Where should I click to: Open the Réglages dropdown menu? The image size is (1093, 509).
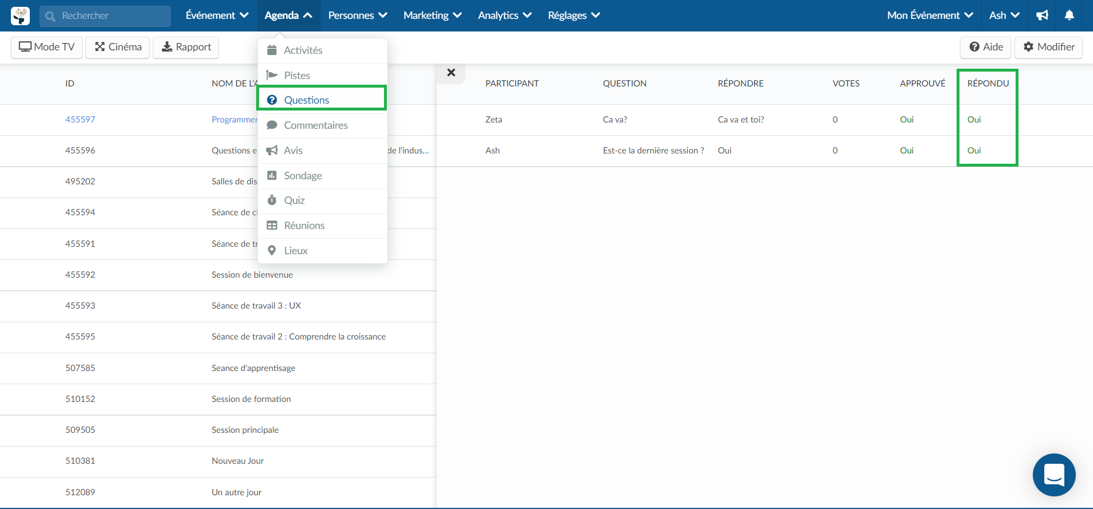coord(574,15)
